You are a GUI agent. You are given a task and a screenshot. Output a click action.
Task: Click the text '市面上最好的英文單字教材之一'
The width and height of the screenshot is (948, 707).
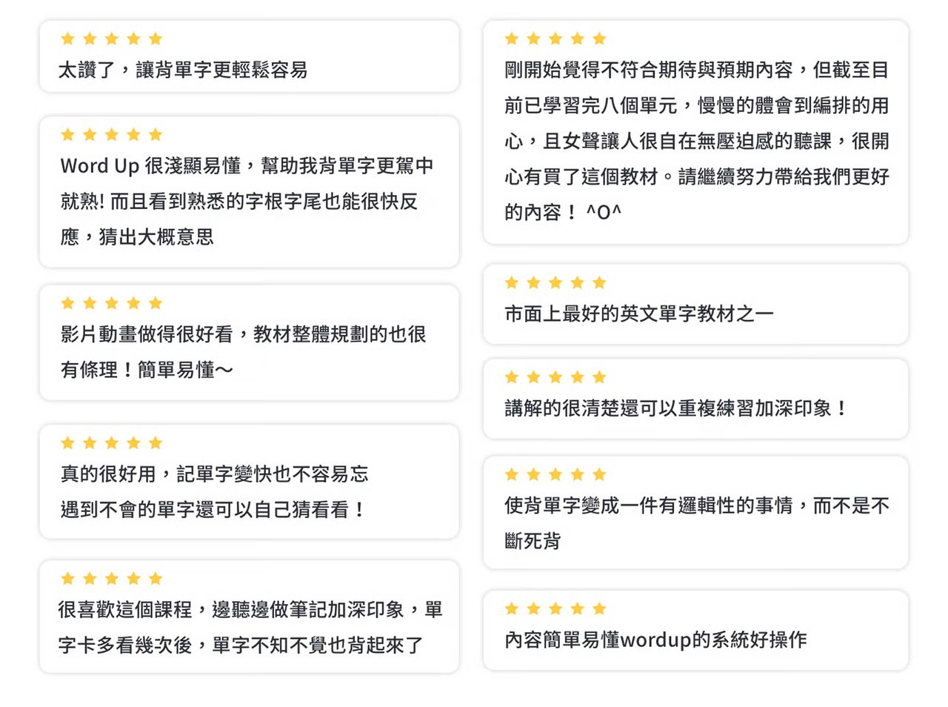639,313
